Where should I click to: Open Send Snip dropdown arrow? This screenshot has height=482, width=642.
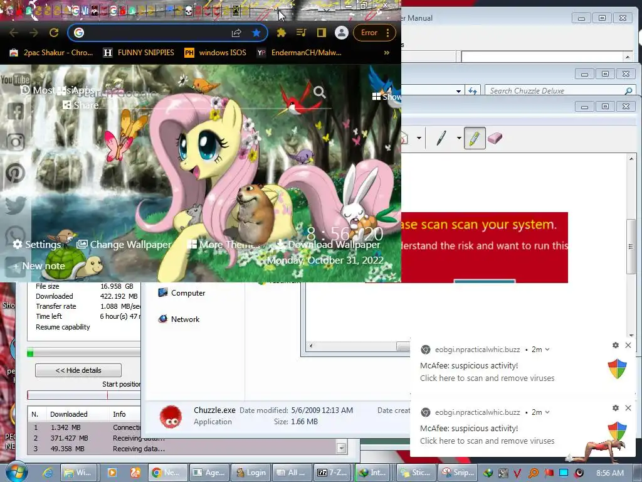[x=419, y=138]
